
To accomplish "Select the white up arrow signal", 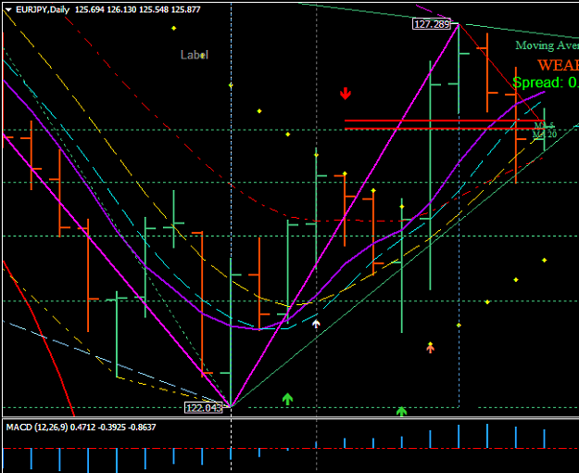I will click(316, 325).
